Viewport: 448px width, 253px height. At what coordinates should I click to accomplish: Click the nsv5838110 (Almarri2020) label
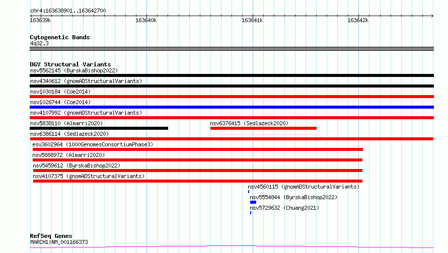point(66,123)
